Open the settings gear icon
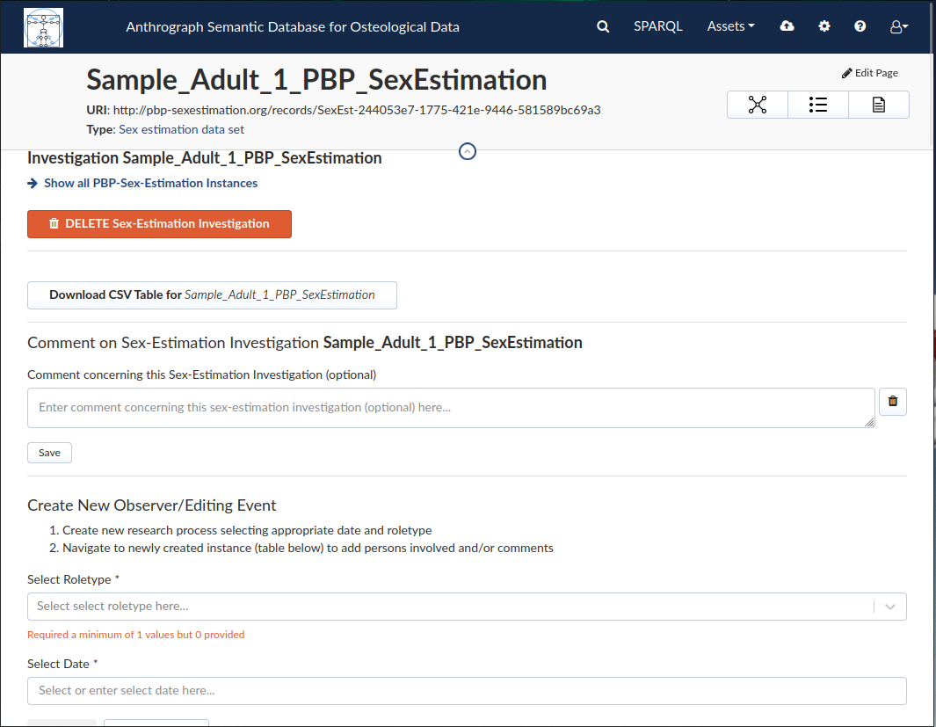Image resolution: width=936 pixels, height=727 pixels. (824, 26)
